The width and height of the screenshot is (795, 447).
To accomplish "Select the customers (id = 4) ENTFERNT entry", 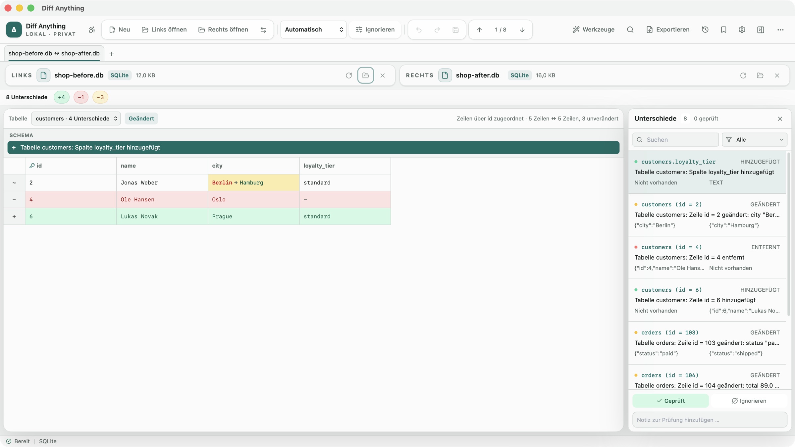I will (707, 258).
